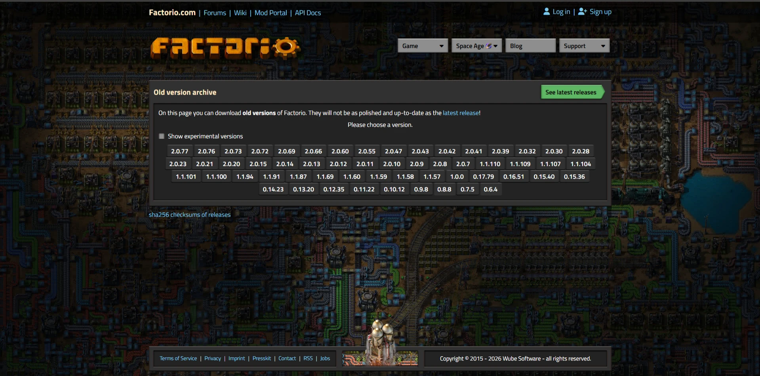Select version 1.1.101

pos(186,177)
